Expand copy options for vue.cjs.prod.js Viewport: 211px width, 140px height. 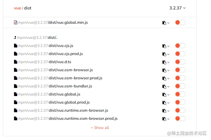coord(168,54)
